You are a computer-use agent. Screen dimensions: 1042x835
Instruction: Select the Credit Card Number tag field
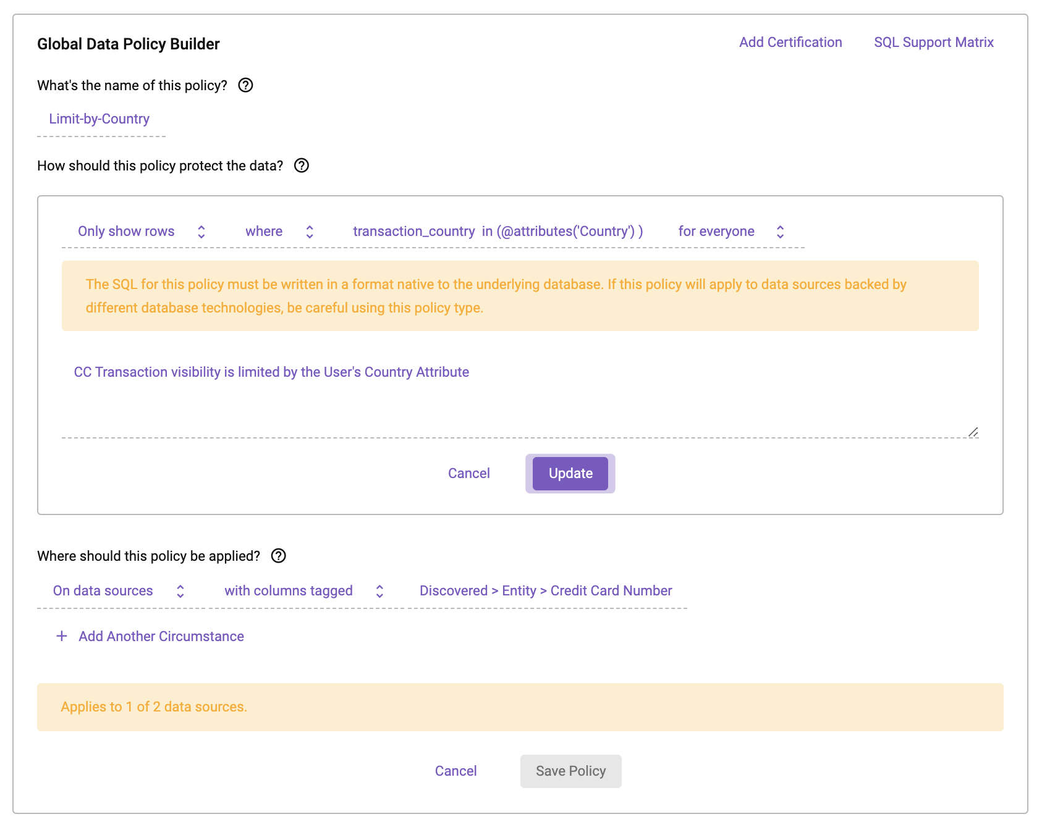coord(546,591)
